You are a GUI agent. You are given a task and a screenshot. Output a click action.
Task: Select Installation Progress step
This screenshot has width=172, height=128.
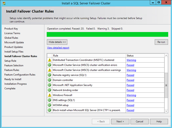pyautogui.click(x=15, y=84)
